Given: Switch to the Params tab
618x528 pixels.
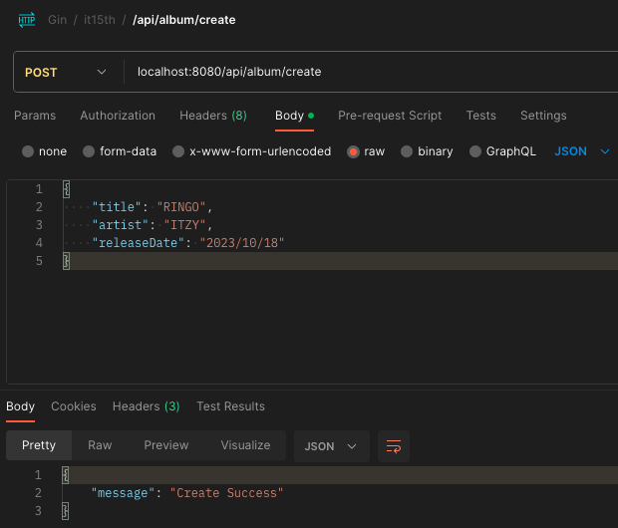Looking at the screenshot, I should point(35,116).
